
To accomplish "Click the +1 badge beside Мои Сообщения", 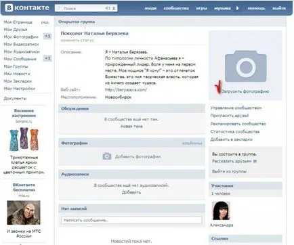I will click(47, 58).
